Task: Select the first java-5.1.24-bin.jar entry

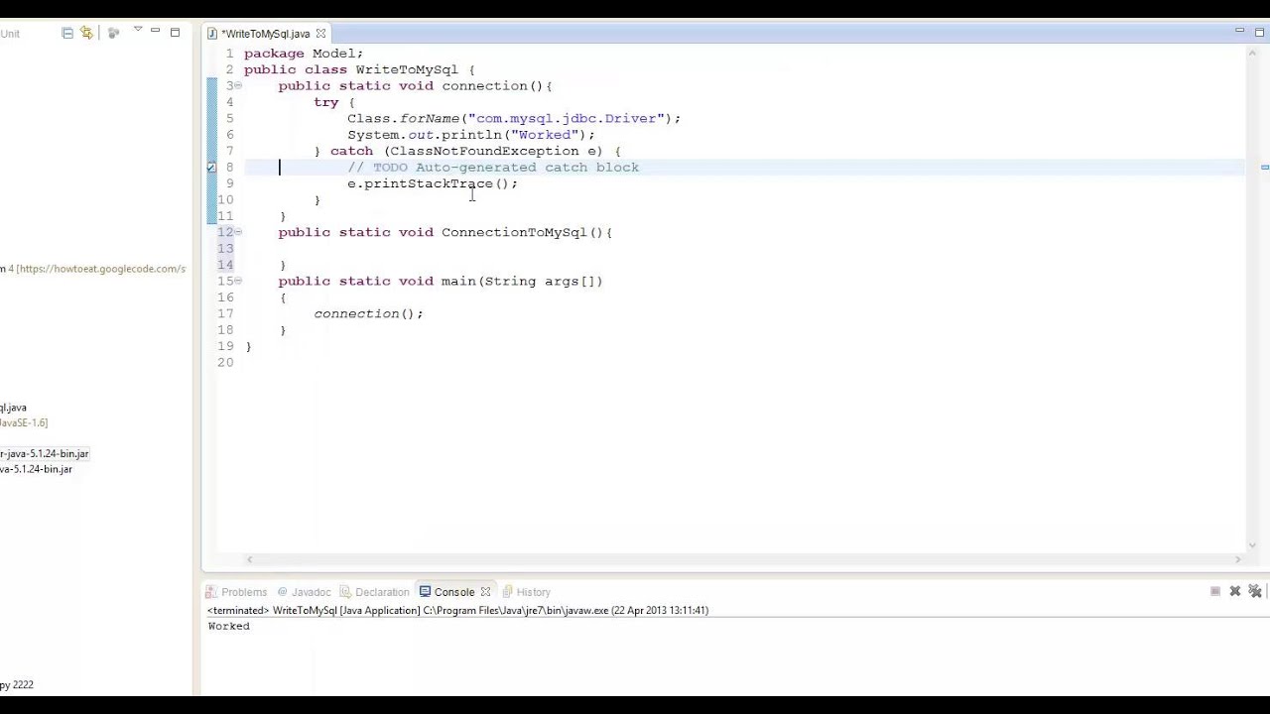Action: pyautogui.click(x=45, y=453)
